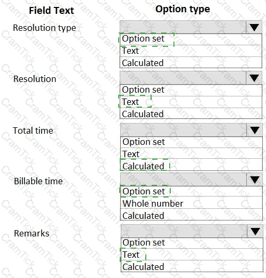Choose Text under Resolution type
The width and height of the screenshot is (266, 278).
(191, 51)
